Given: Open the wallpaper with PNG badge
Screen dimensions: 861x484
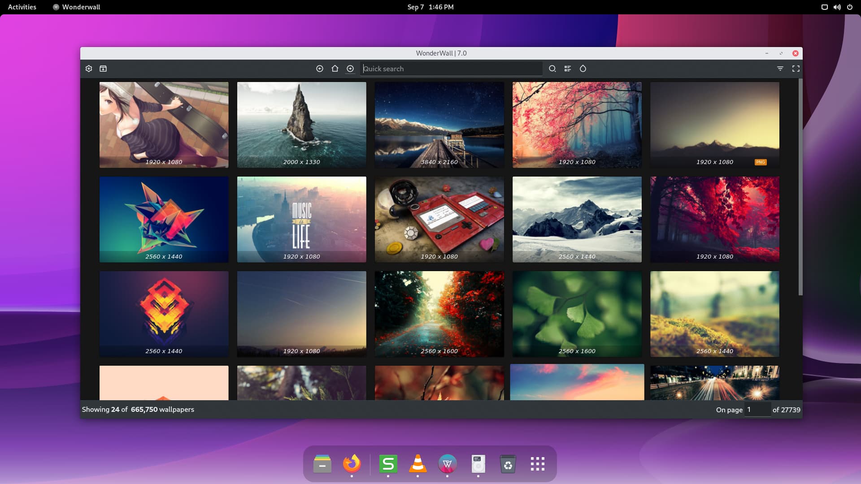Looking at the screenshot, I should [714, 125].
